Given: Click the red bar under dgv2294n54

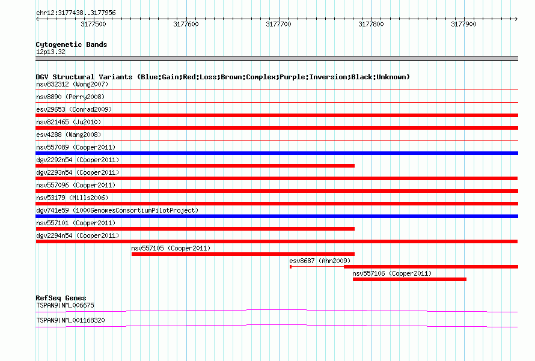Looking at the screenshot, I should pyautogui.click(x=277, y=241).
